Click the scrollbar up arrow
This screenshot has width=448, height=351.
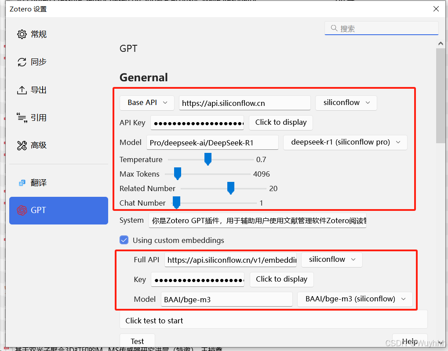pyautogui.click(x=441, y=43)
